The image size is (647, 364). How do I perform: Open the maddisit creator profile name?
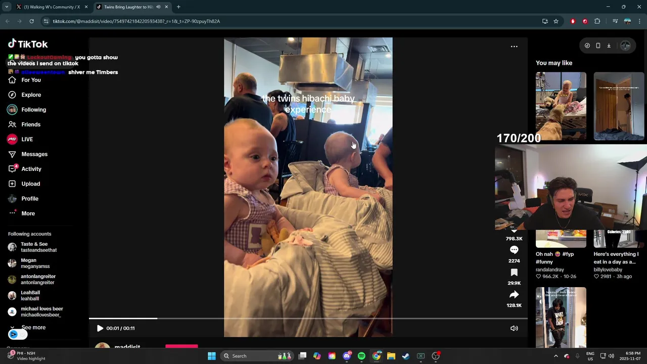pos(127,347)
